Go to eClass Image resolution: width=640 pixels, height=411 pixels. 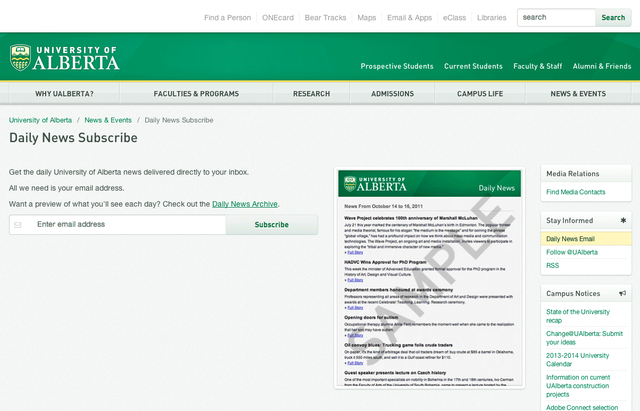coord(454,18)
